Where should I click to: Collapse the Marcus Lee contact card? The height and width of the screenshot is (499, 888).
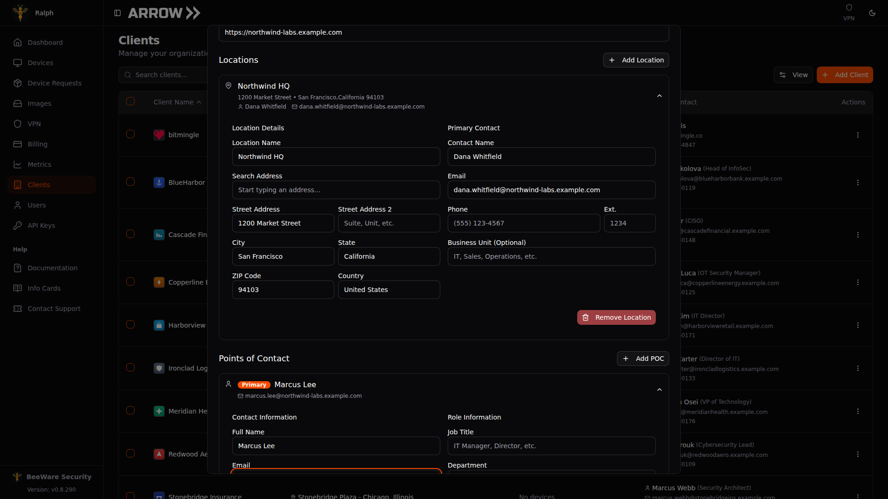point(660,390)
